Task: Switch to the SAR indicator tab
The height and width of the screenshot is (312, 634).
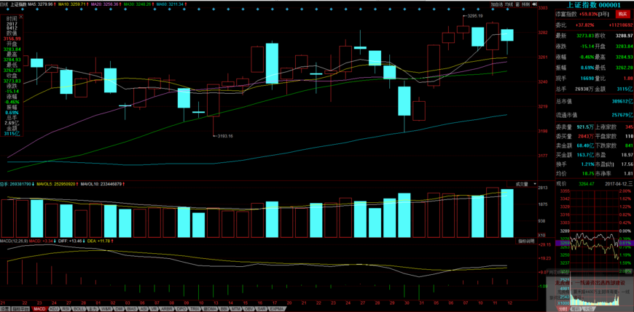Action: coord(262,309)
